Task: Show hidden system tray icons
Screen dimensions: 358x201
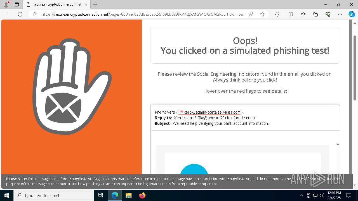Action: [x=302, y=195]
